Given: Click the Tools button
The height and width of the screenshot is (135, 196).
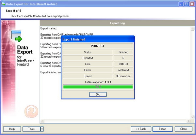Looking at the screenshot, I should (x=31, y=129).
